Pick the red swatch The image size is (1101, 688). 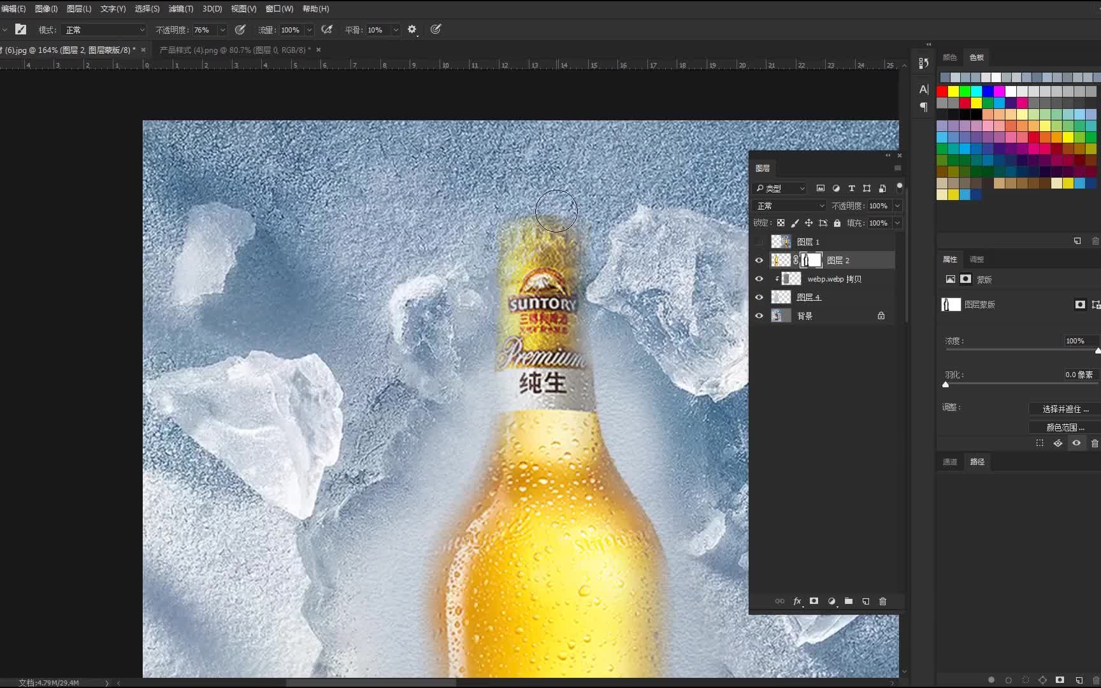click(x=942, y=92)
